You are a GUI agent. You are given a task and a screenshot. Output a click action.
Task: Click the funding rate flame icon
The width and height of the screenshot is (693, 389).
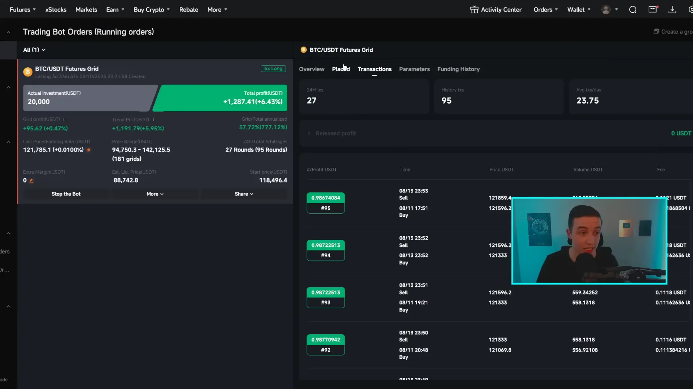click(88, 150)
